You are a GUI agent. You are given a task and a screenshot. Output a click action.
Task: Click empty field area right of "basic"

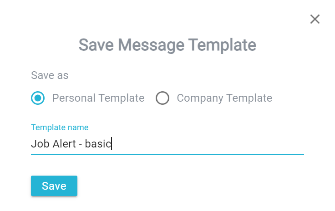207,144
